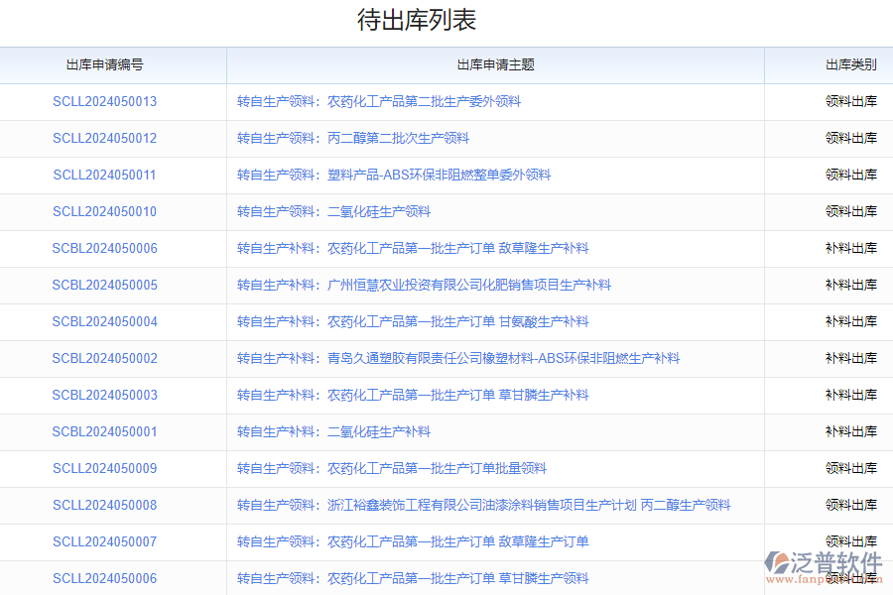Click request ID SCLL2024050011
Screen dimensions: 893x595
point(104,175)
